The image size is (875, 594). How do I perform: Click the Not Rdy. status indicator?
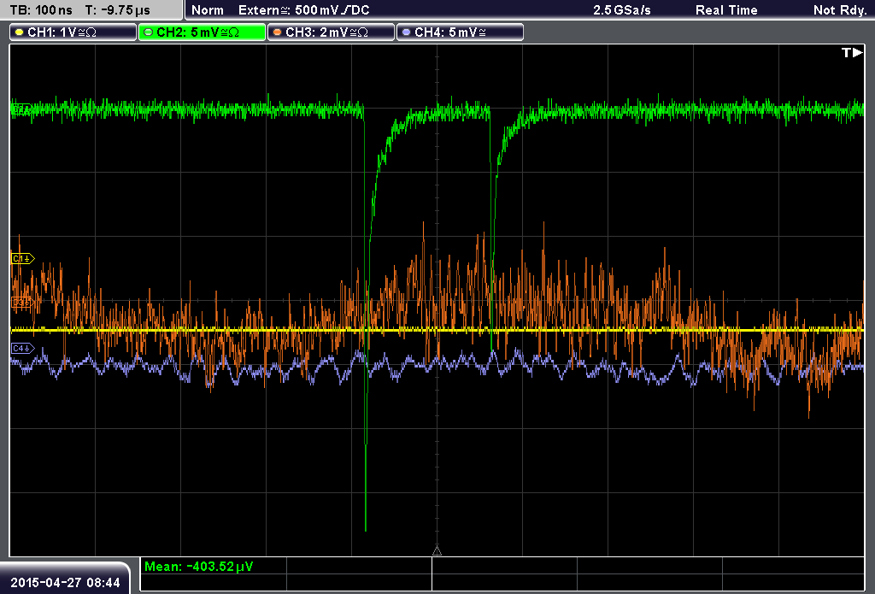(839, 10)
